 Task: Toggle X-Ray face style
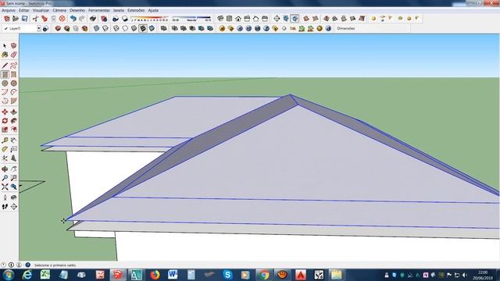pos(97,28)
